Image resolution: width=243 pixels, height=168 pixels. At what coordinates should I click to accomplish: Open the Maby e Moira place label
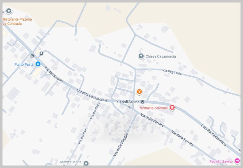71,162
